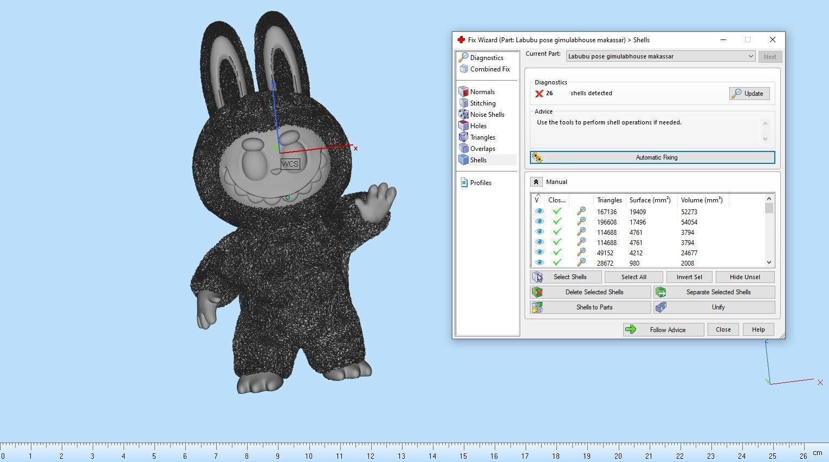Click the Select Shells button
The image size is (829, 462).
click(566, 277)
